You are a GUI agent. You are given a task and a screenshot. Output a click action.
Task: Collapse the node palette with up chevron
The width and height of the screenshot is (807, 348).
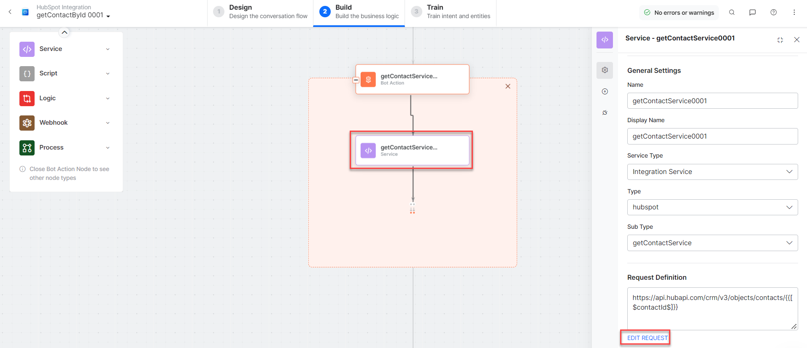point(65,32)
